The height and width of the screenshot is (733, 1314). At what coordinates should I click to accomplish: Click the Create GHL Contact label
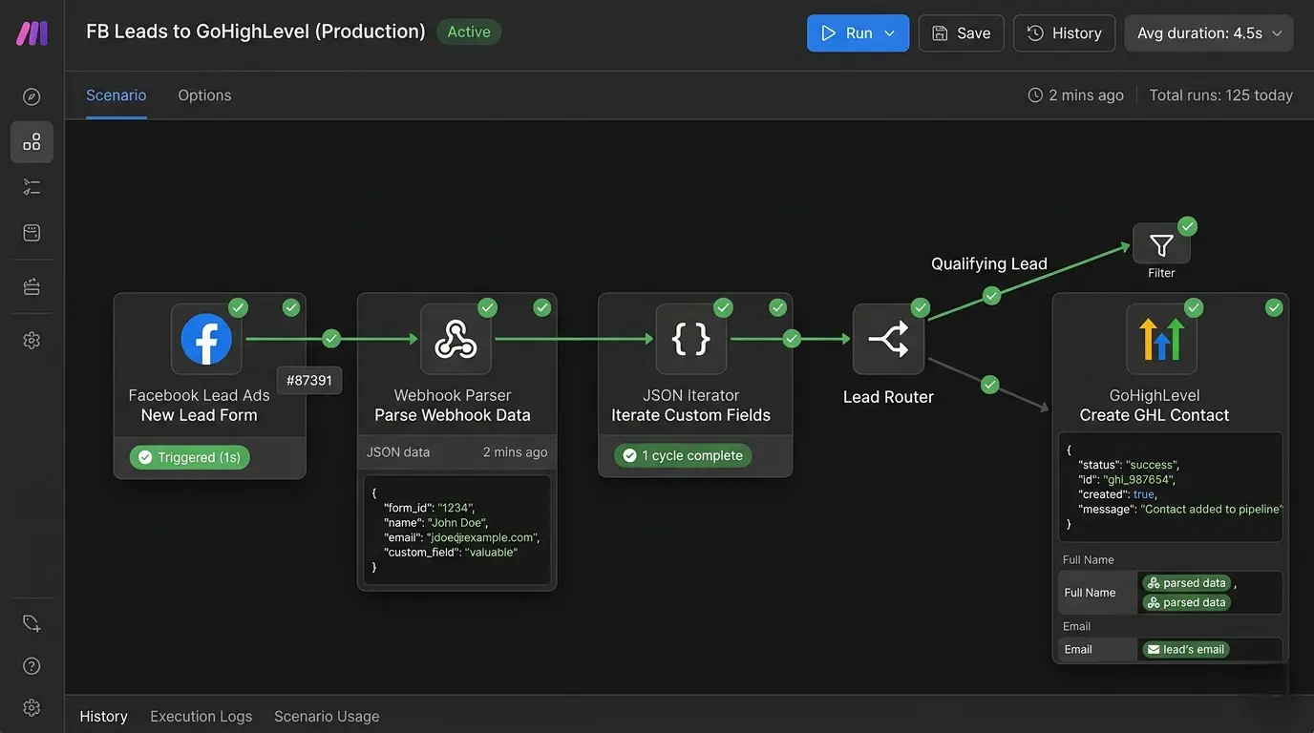click(x=1155, y=415)
